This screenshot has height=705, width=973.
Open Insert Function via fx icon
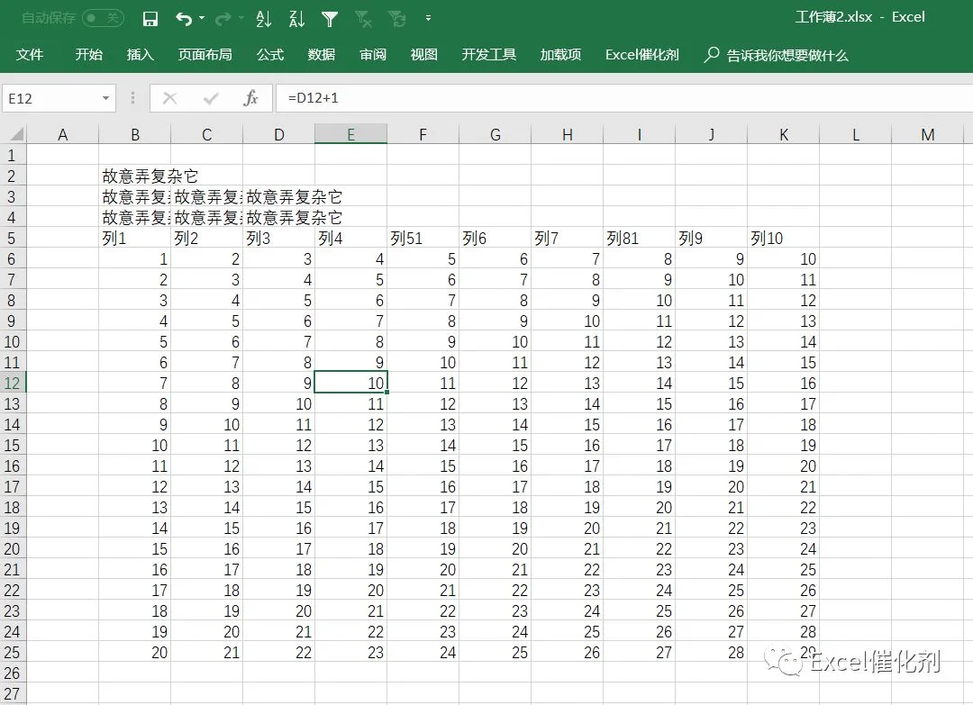pos(250,98)
